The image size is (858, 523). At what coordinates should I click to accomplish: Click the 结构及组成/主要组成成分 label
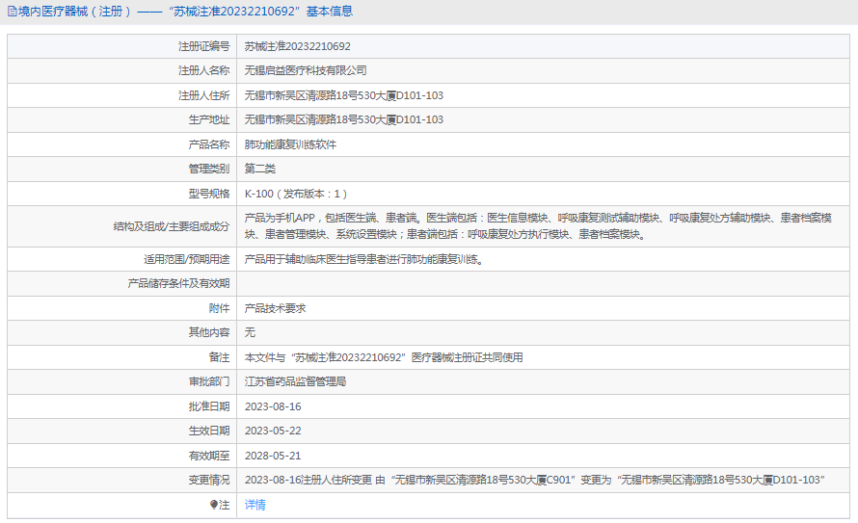click(172, 226)
